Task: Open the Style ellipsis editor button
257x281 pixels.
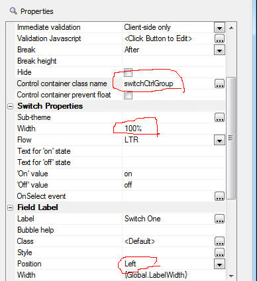Action: (x=219, y=253)
